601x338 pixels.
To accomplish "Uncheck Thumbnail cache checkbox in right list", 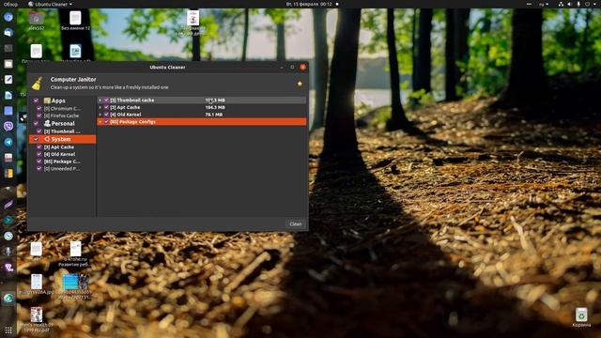I will pos(106,100).
